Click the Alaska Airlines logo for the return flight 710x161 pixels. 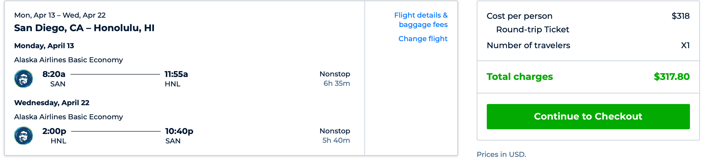coord(23,135)
